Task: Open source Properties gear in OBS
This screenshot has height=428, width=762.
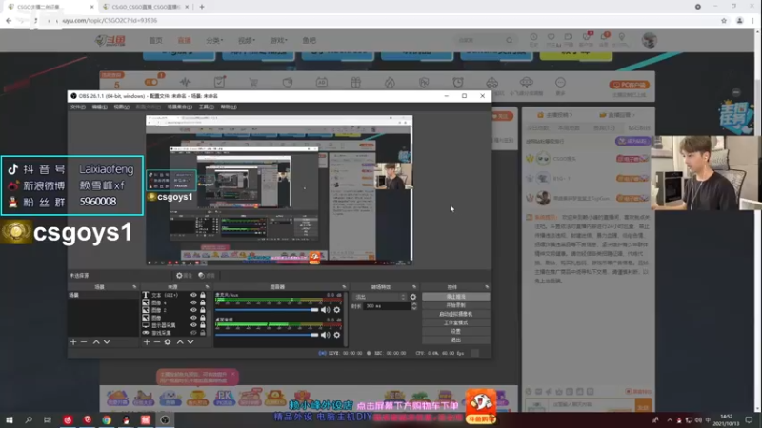Action: click(184, 276)
